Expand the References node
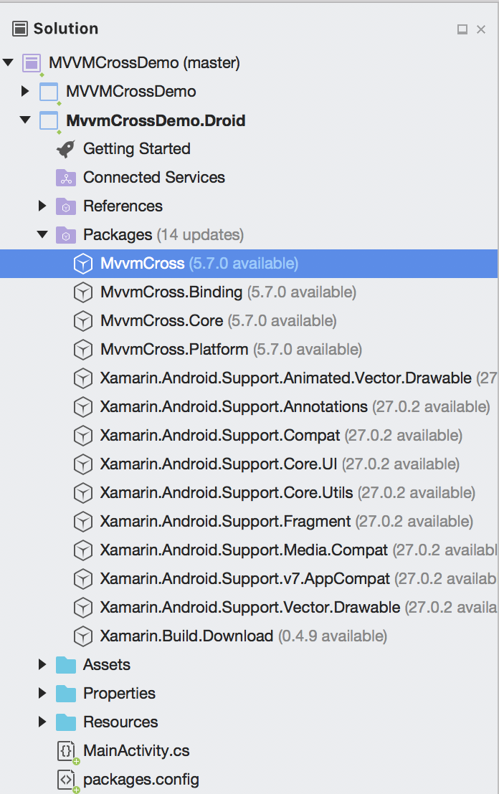Image resolution: width=499 pixels, height=794 pixels. tap(42, 206)
